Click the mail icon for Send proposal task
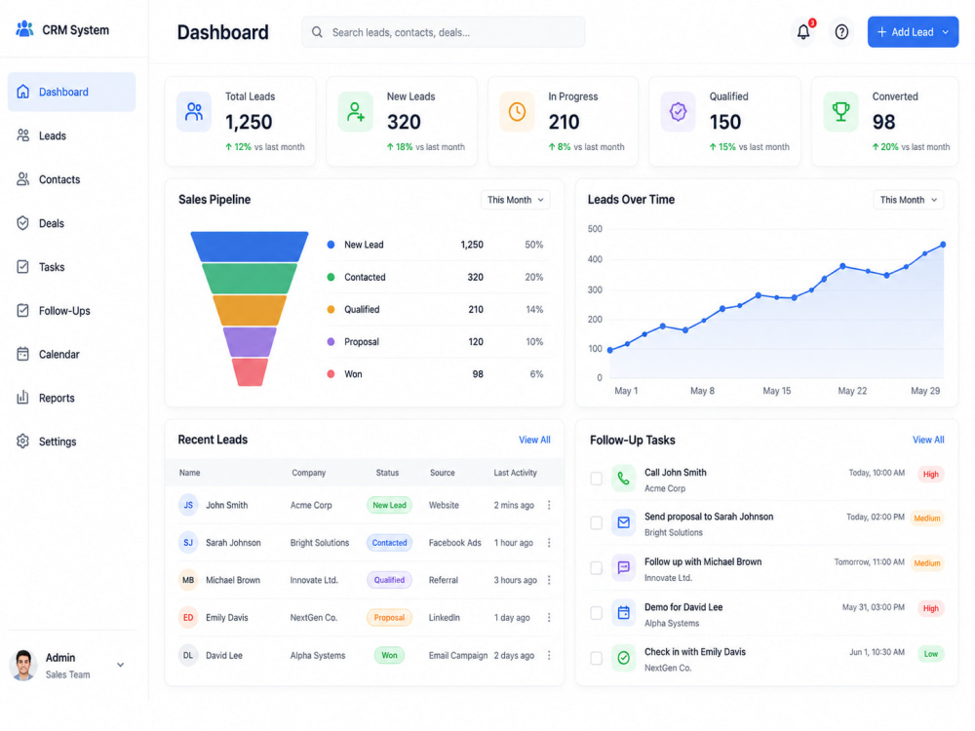The image size is (975, 731). [623, 522]
